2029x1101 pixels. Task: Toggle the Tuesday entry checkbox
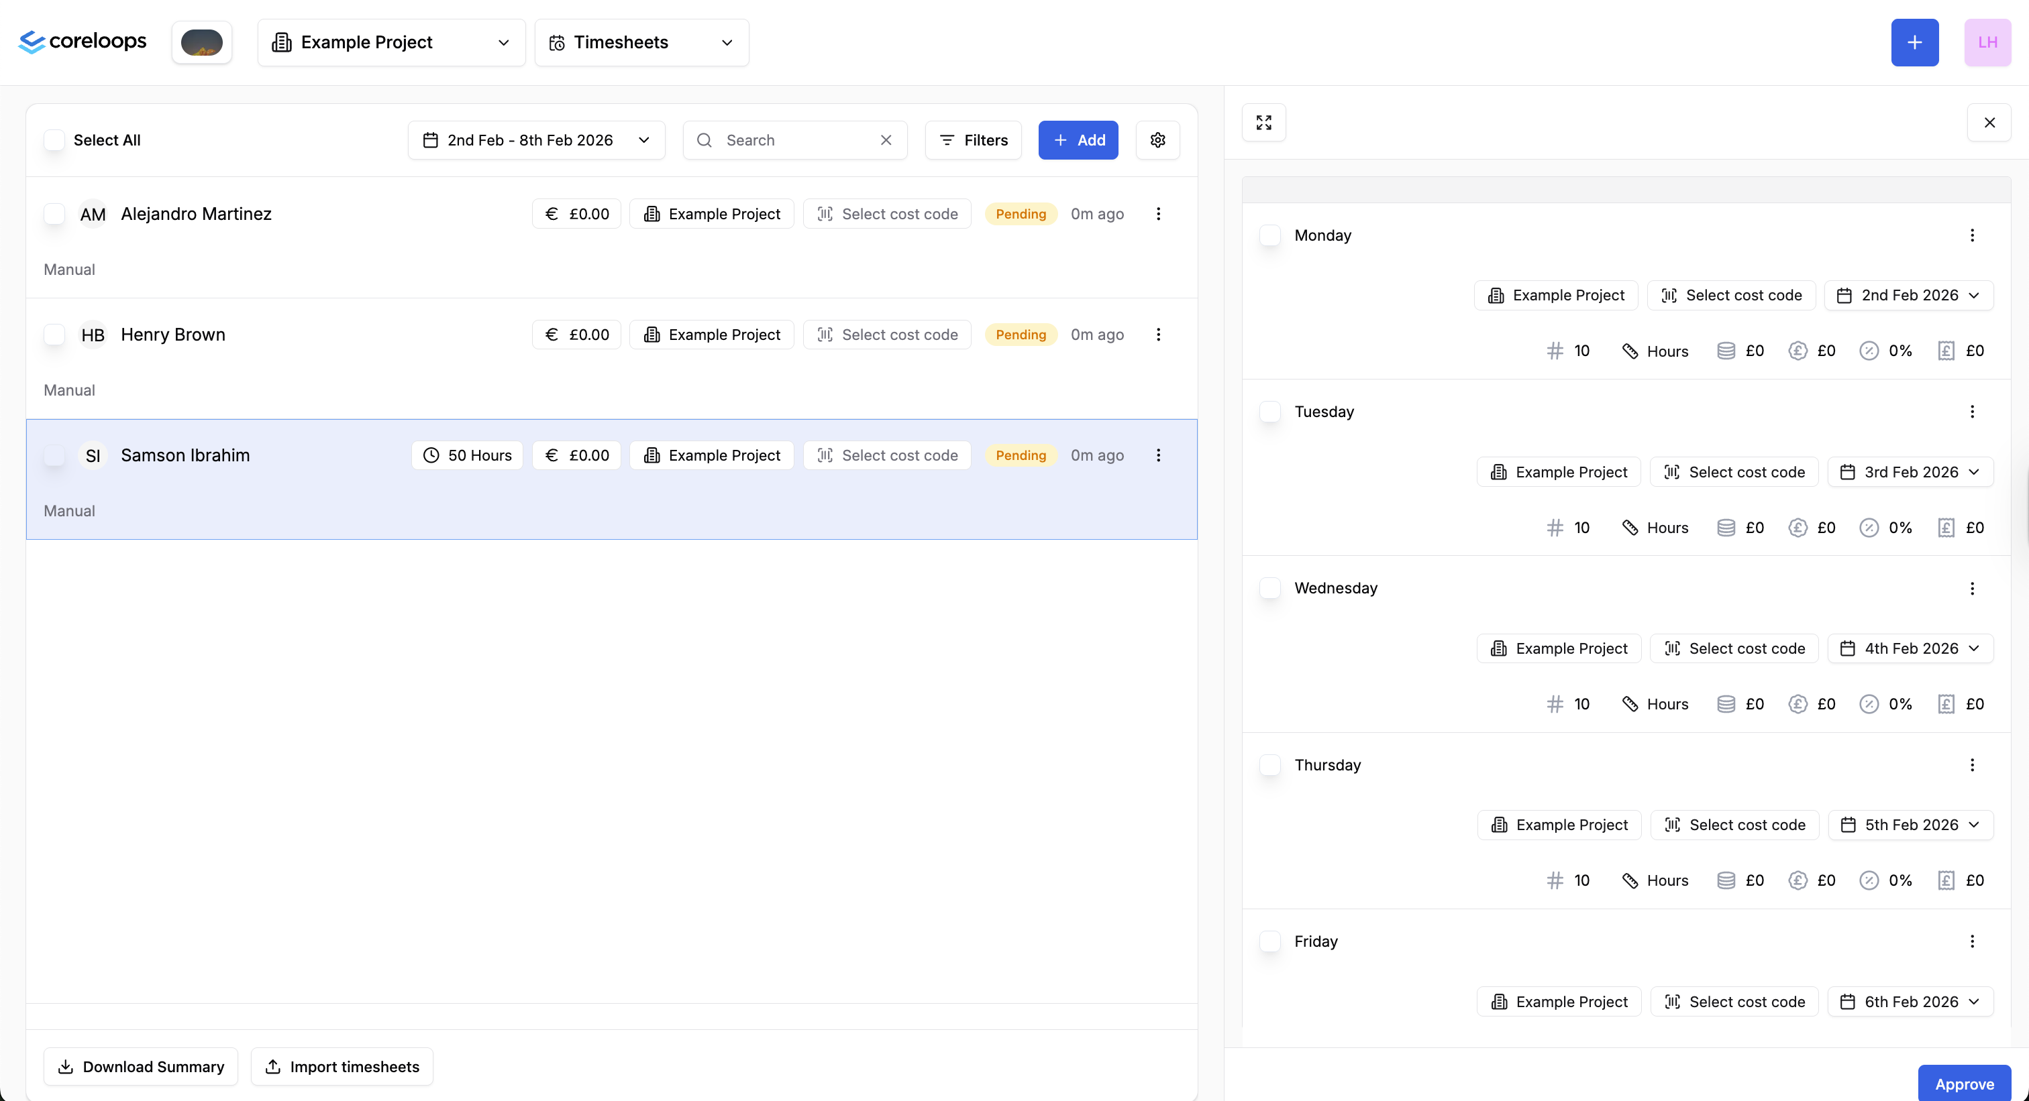[1269, 412]
